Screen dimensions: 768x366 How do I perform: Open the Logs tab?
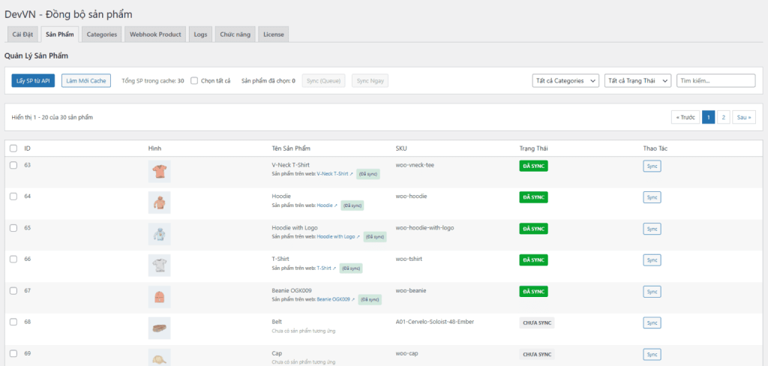[200, 34]
